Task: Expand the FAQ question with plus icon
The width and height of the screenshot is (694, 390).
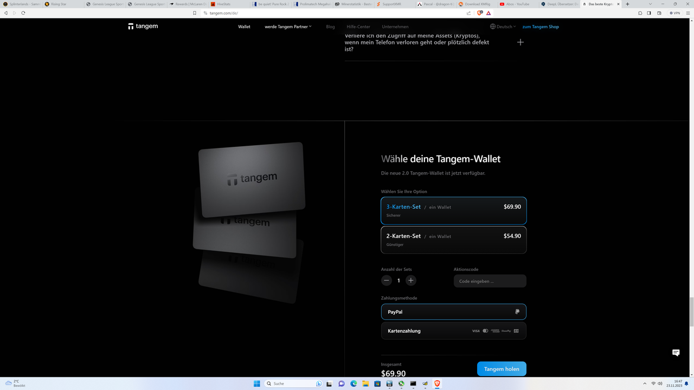Action: [520, 42]
